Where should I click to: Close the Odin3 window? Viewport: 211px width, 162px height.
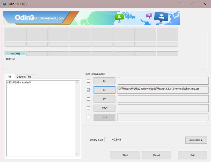click(x=205, y=4)
